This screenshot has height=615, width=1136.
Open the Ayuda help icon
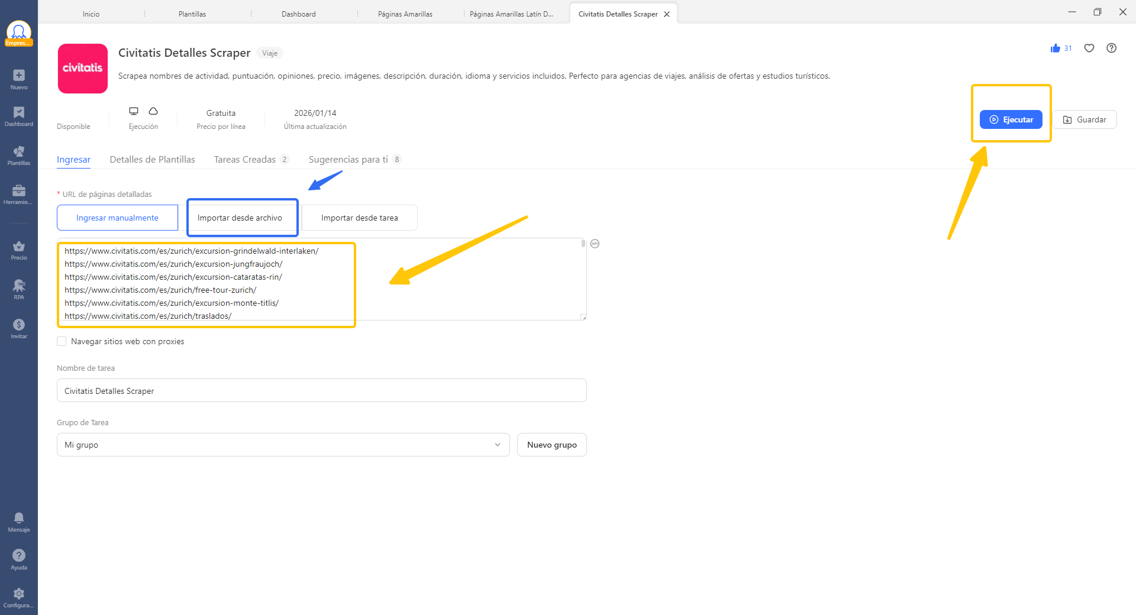18,558
